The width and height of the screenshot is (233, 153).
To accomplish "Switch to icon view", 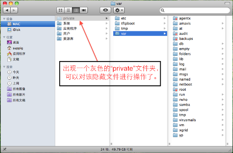I will (60, 10).
